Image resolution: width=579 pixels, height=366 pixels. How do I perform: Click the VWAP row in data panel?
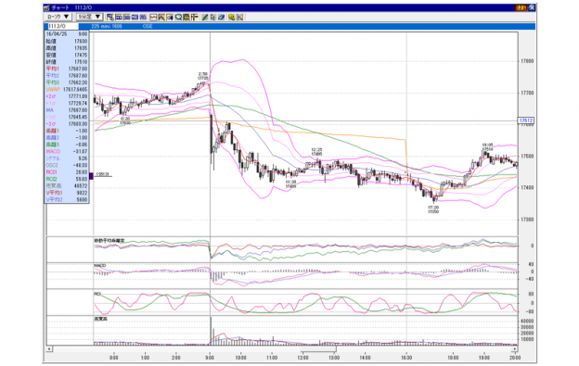coord(67,90)
